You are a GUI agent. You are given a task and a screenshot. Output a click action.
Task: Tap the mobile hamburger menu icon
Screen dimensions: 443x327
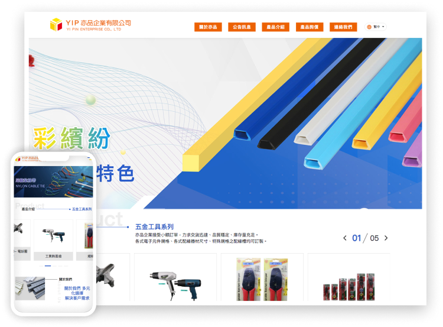pyautogui.click(x=89, y=158)
